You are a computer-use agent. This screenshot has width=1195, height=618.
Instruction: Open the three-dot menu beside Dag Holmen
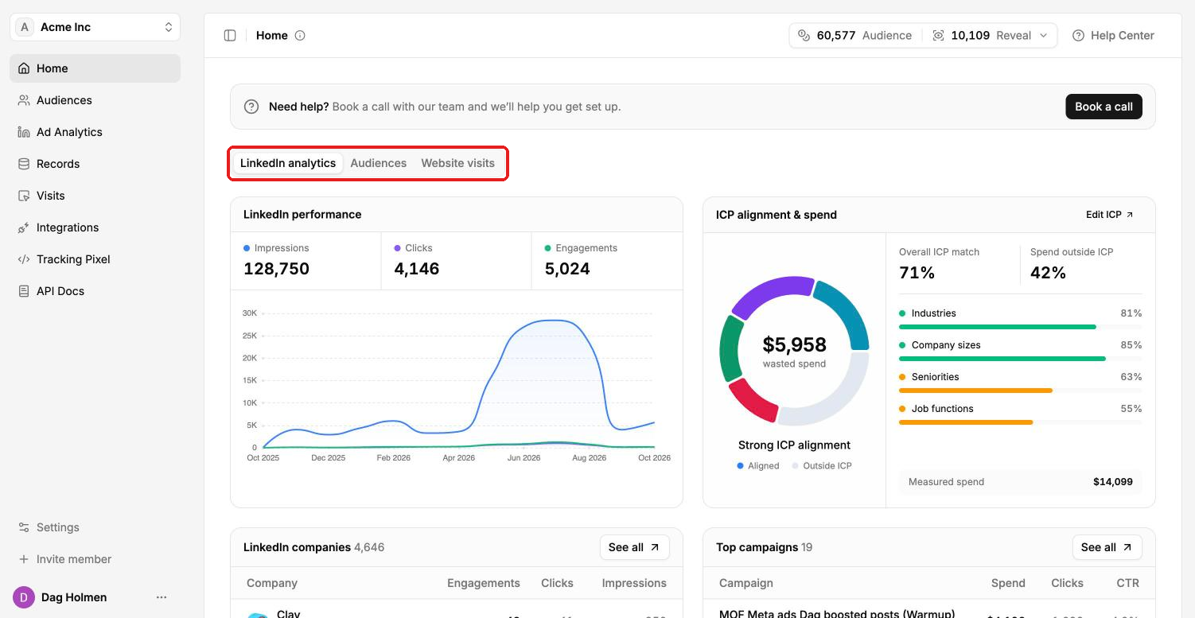click(162, 597)
